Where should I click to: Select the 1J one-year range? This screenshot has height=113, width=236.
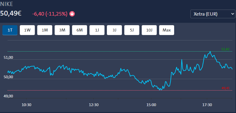[x=97, y=30]
